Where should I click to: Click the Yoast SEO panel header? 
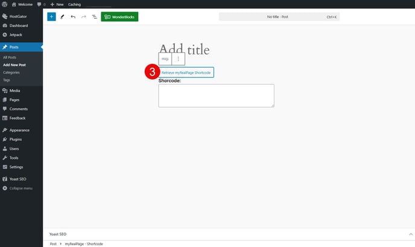click(229, 234)
